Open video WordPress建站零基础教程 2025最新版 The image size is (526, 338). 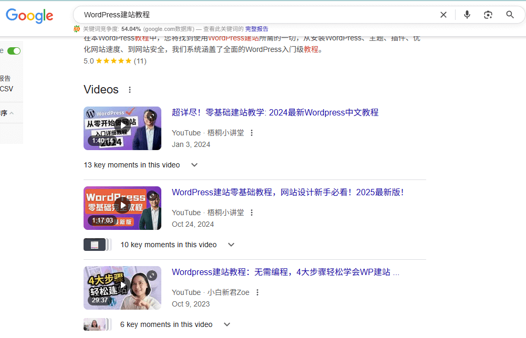point(288,192)
